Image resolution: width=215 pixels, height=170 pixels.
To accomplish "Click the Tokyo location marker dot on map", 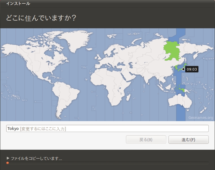I will click(x=183, y=69).
